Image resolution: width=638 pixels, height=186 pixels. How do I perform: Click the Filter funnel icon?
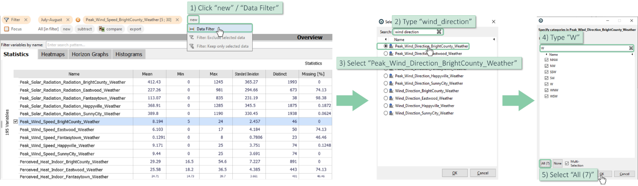pyautogui.click(x=6, y=20)
